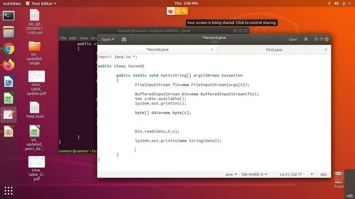The image size is (355, 199).
Task: Toggle the INS insert mode indicator
Action: coord(323,175)
